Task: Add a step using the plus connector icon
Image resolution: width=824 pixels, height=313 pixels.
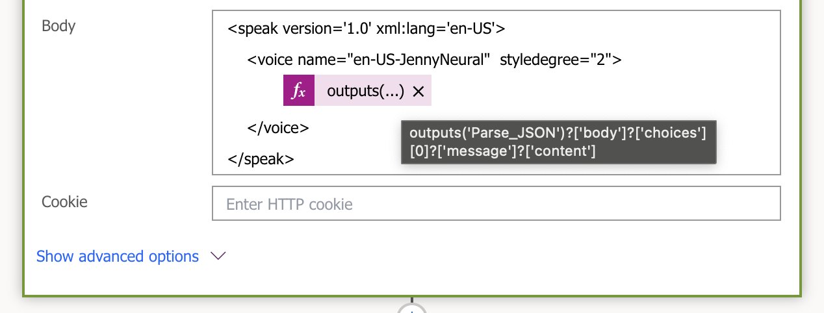Action: point(411,309)
